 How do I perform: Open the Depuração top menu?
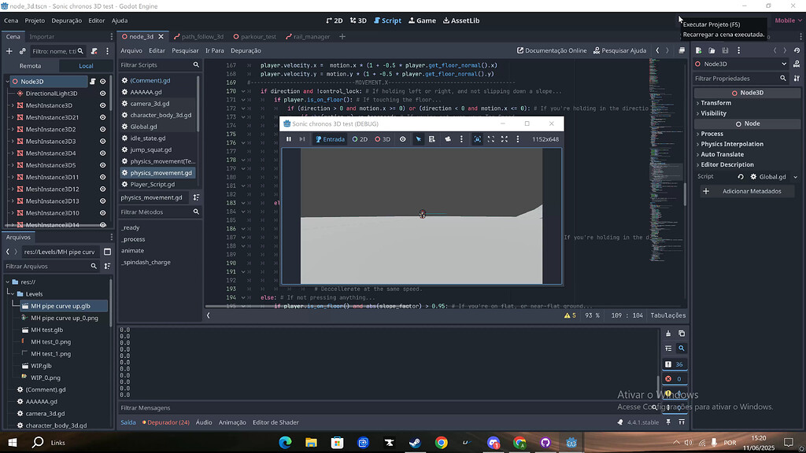(66, 20)
